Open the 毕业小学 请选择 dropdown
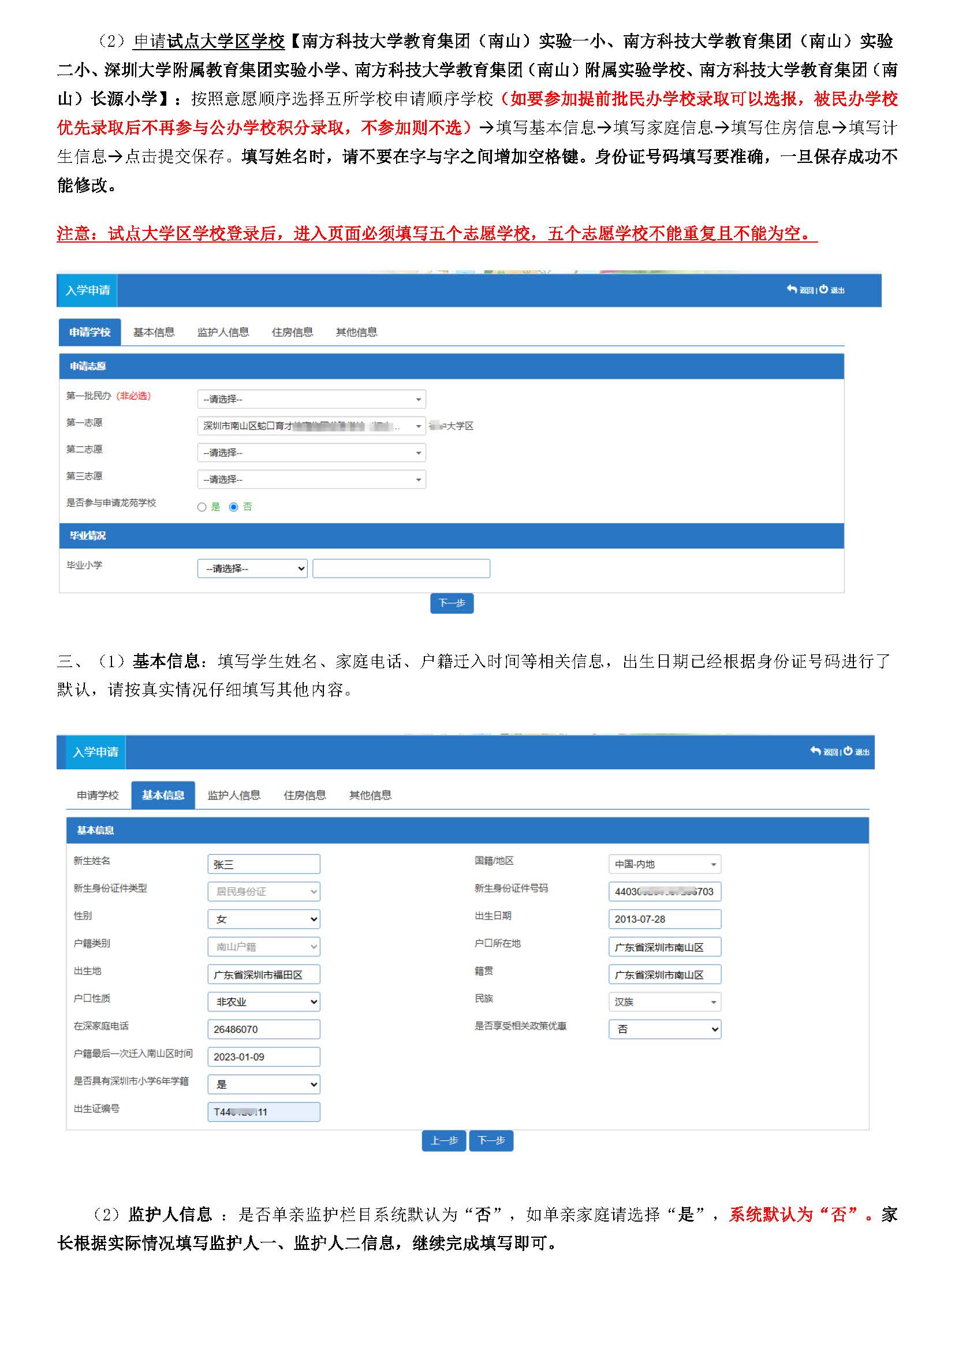The image size is (955, 1351). coord(253,568)
